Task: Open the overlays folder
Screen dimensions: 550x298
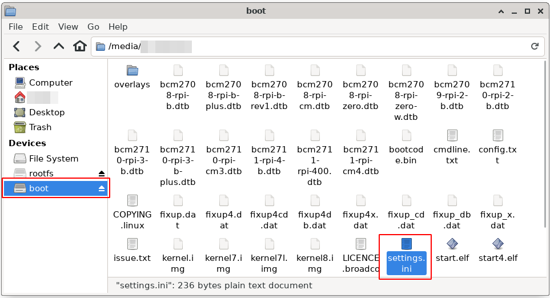Action: pyautogui.click(x=133, y=77)
